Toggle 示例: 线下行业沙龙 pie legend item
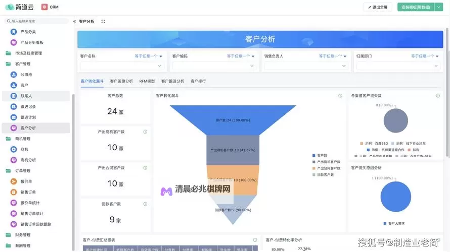This screenshot has width=450, height=252. 409,144
